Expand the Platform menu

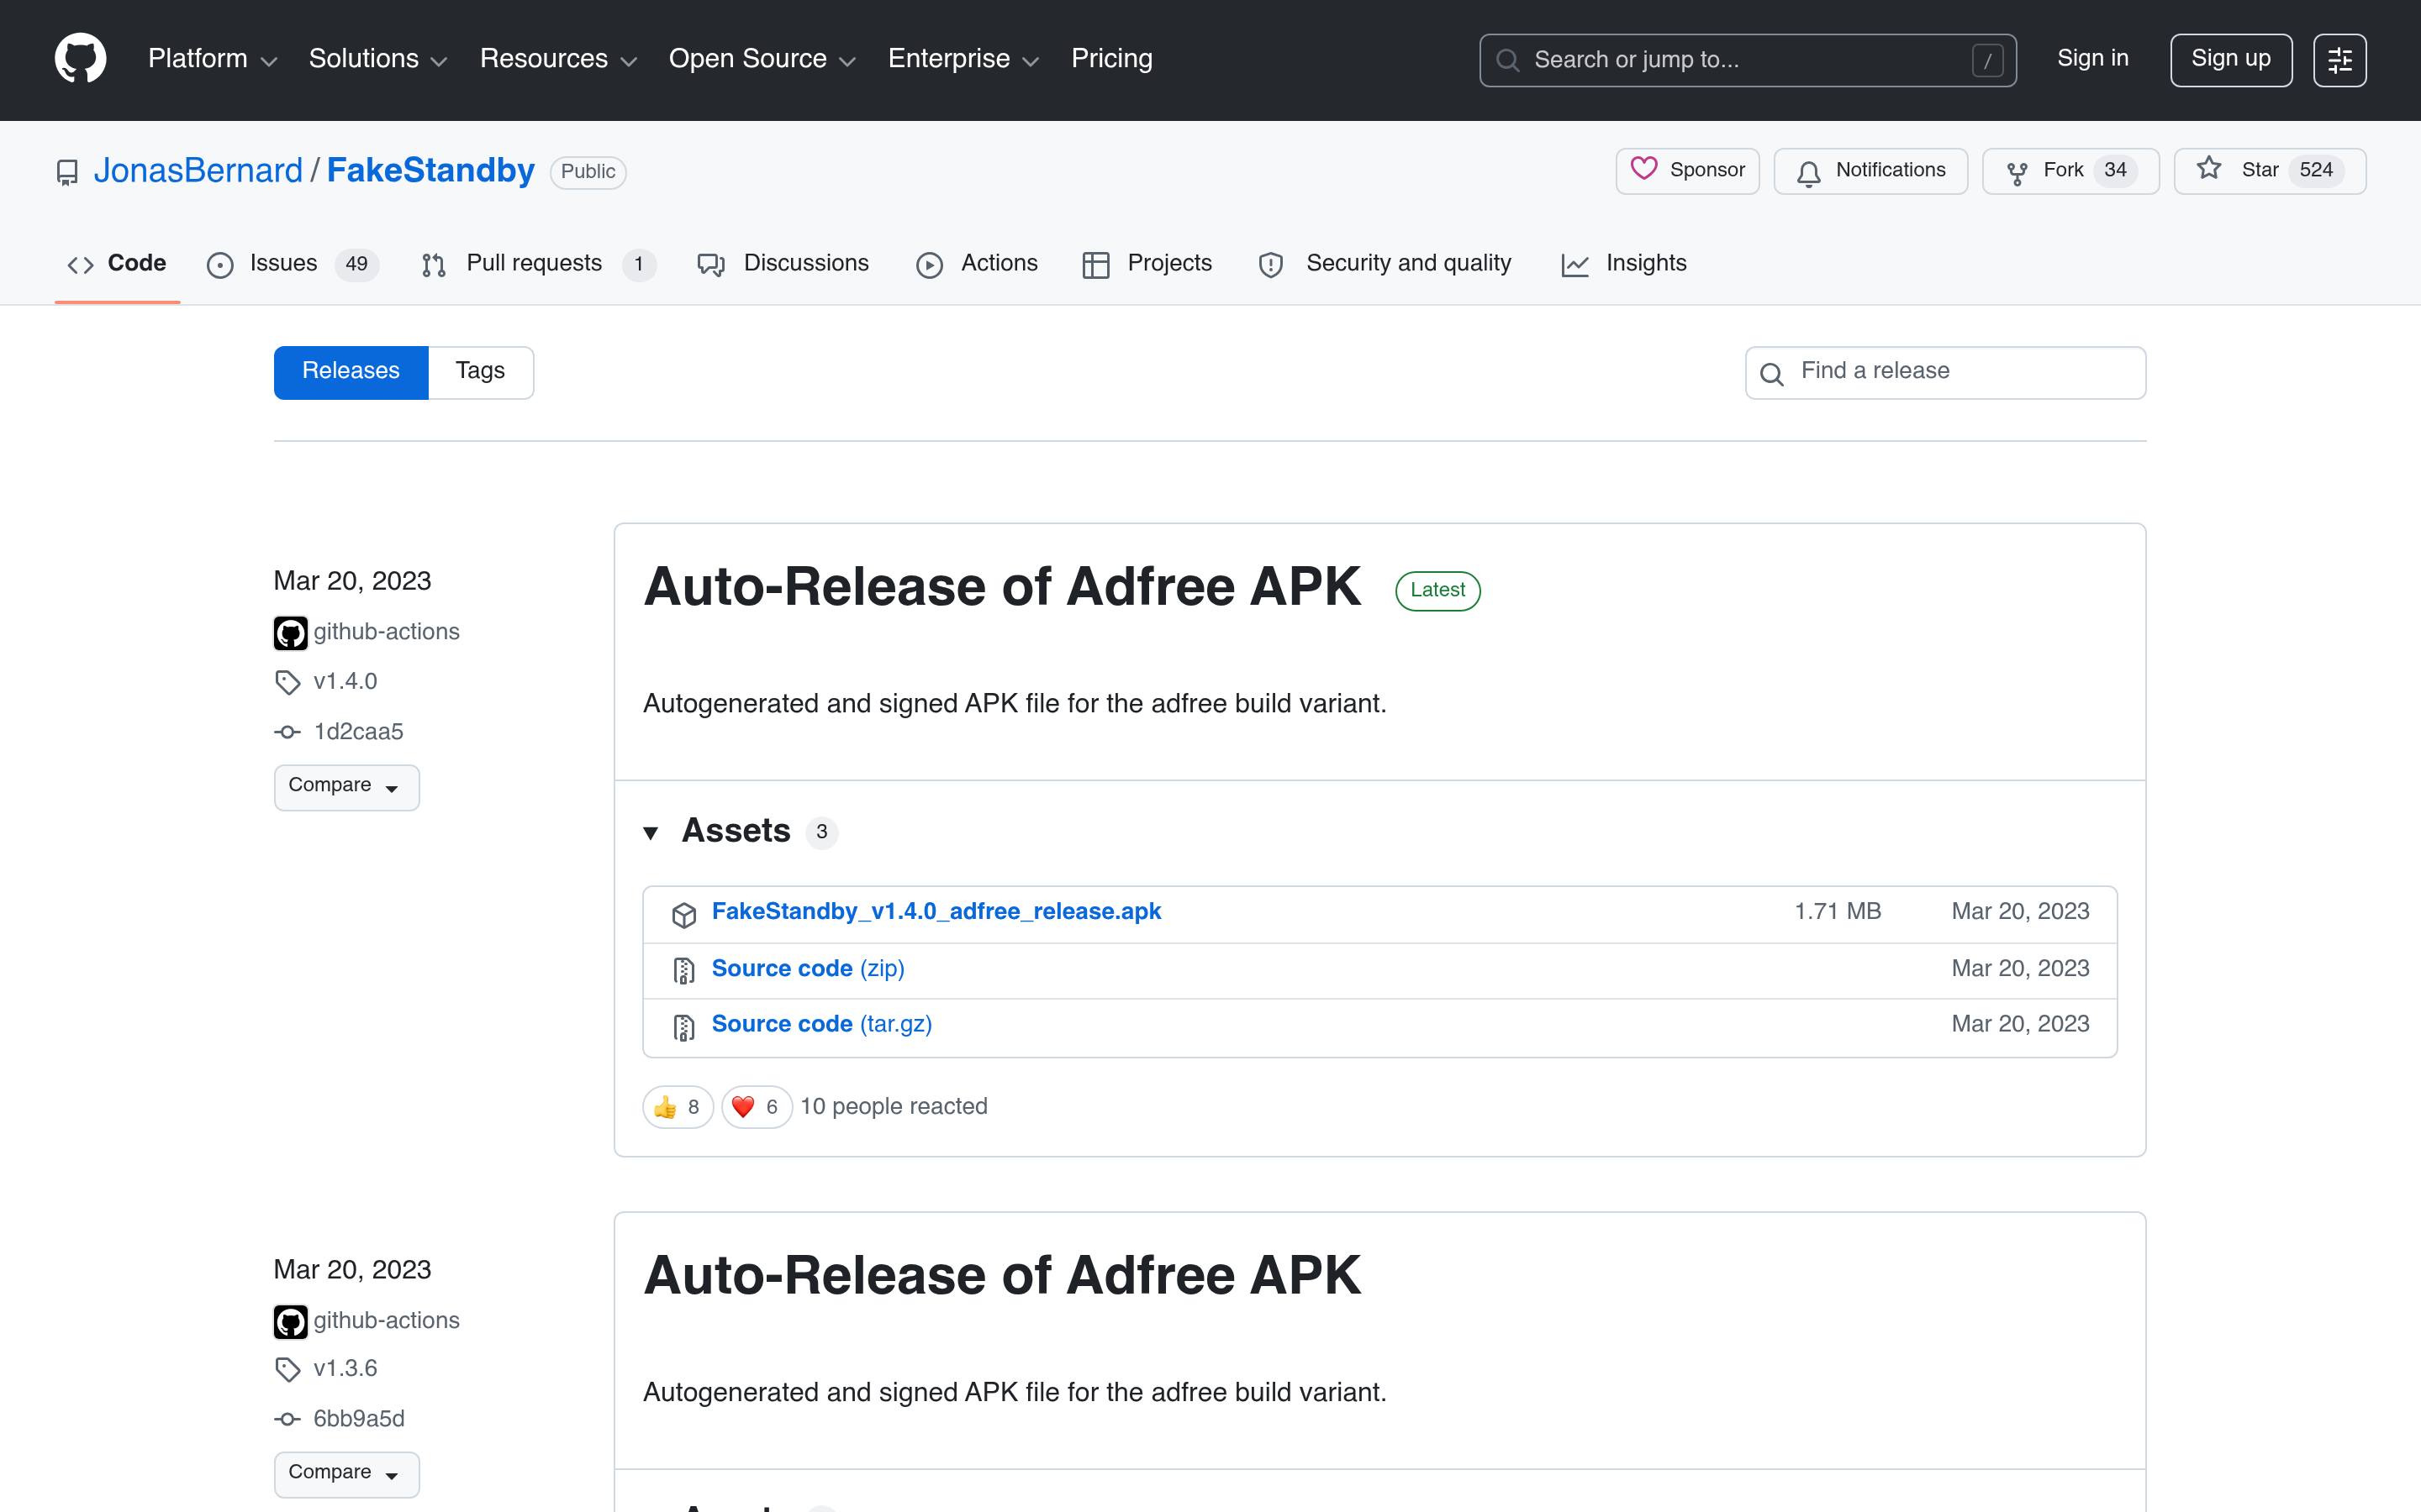212,59
